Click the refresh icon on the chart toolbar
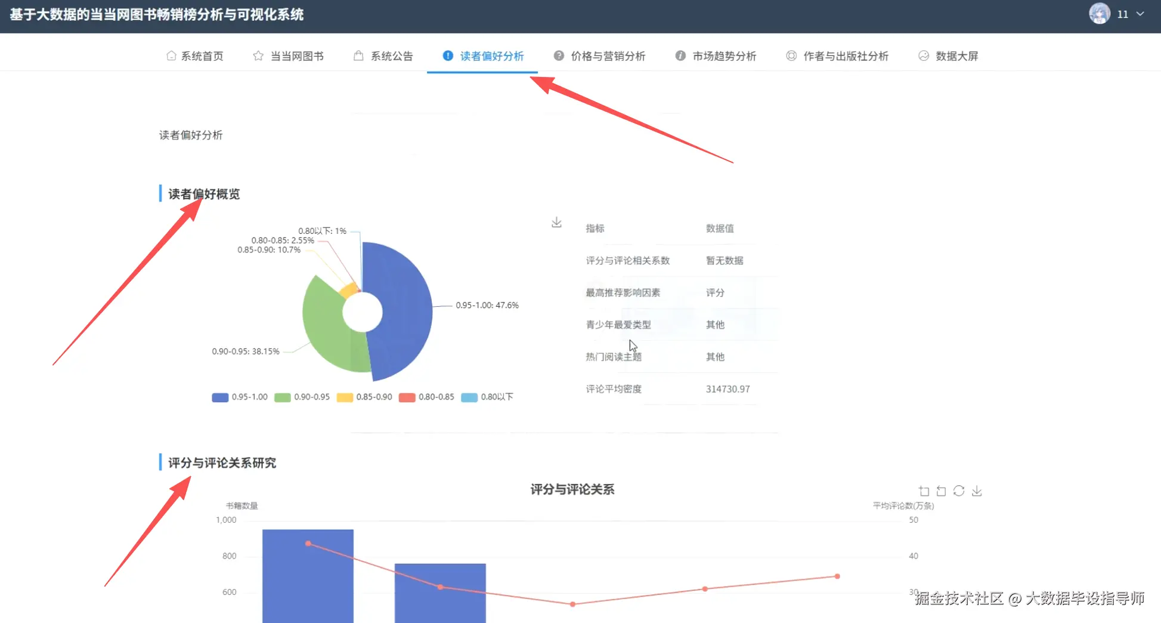The height and width of the screenshot is (623, 1161). pos(959,491)
